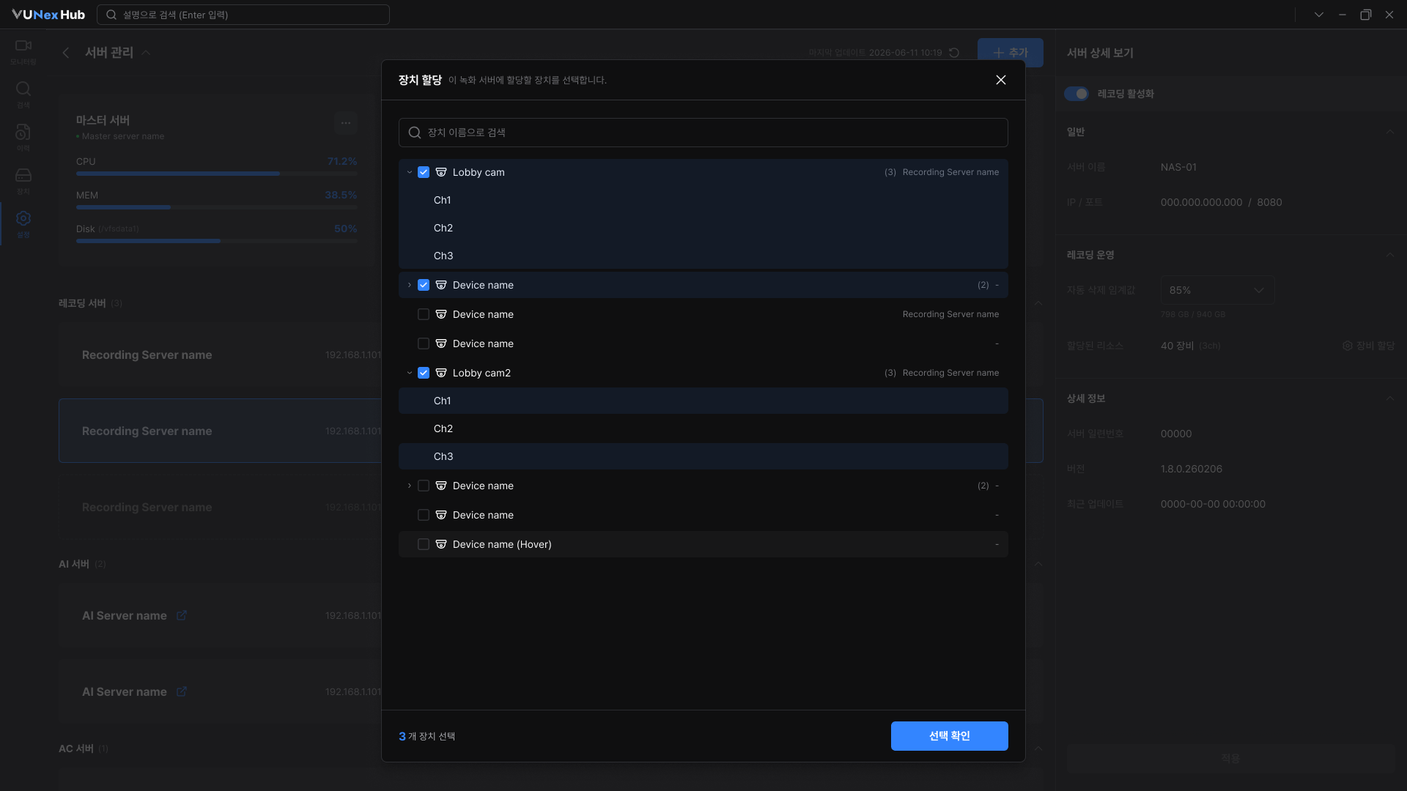Collapse the AI 서버 list section
1407x791 pixels.
(x=1038, y=564)
